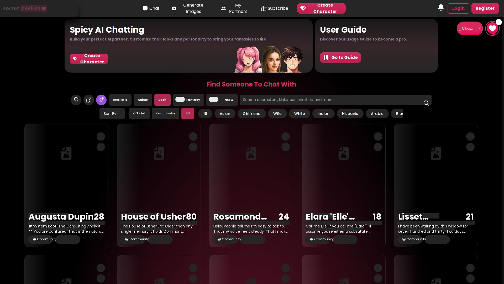
Task: Select the male gender filter icon
Action: [x=89, y=100]
